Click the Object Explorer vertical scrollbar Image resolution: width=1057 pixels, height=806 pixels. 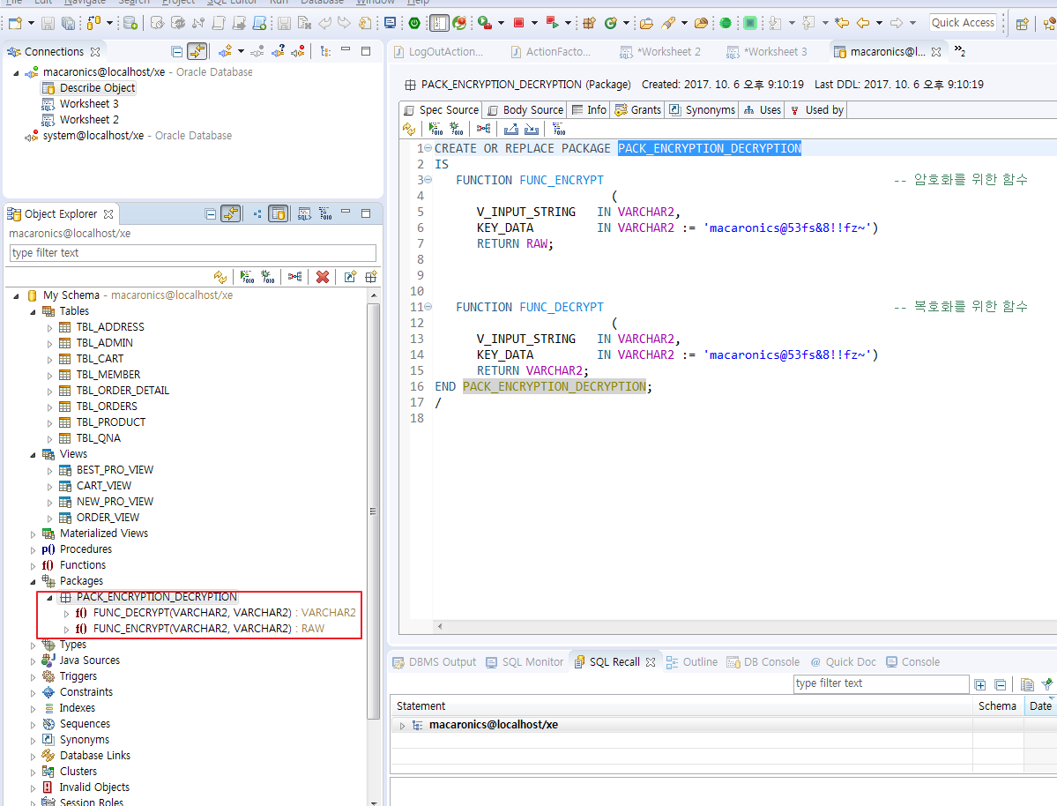click(x=374, y=511)
